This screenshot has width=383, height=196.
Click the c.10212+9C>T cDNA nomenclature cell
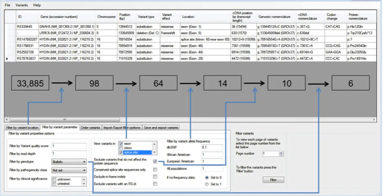point(310,39)
